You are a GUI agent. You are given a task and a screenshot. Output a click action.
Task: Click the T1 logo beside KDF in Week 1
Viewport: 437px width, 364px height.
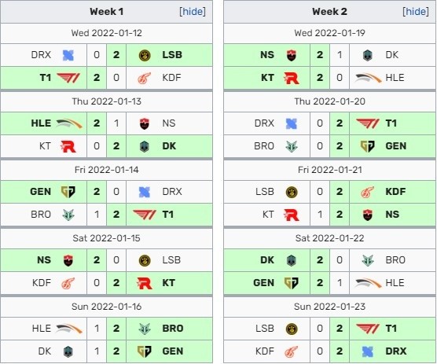68,78
